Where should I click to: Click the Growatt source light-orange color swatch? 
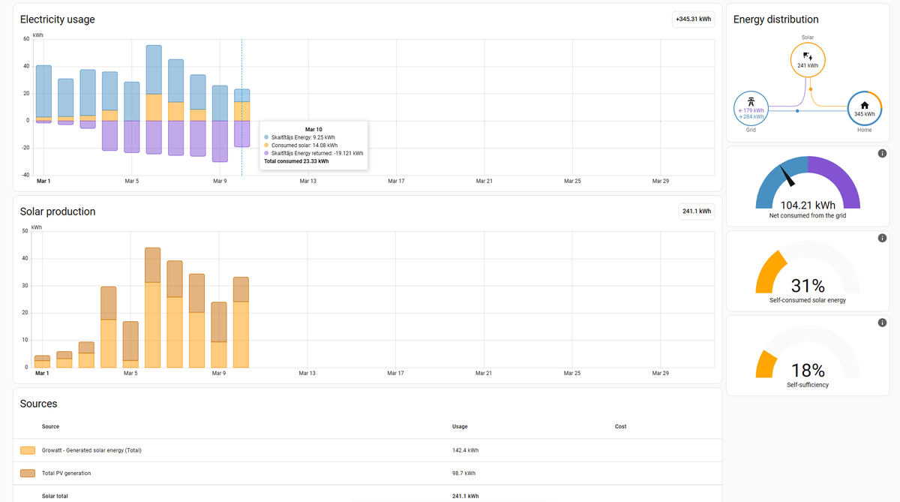[28, 450]
